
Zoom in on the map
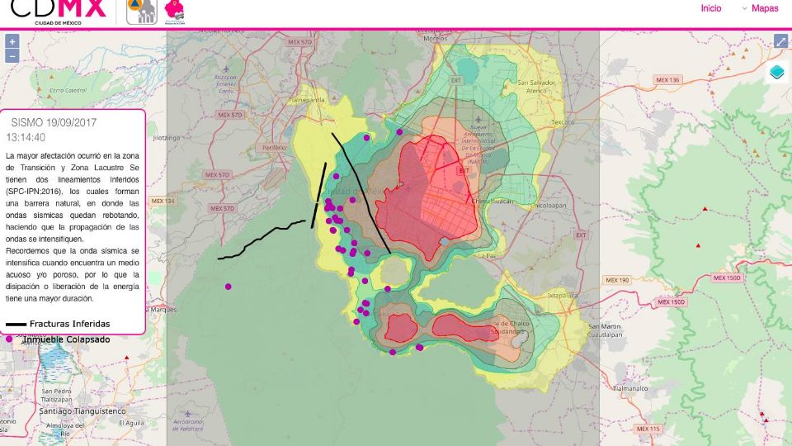[x=12, y=41]
